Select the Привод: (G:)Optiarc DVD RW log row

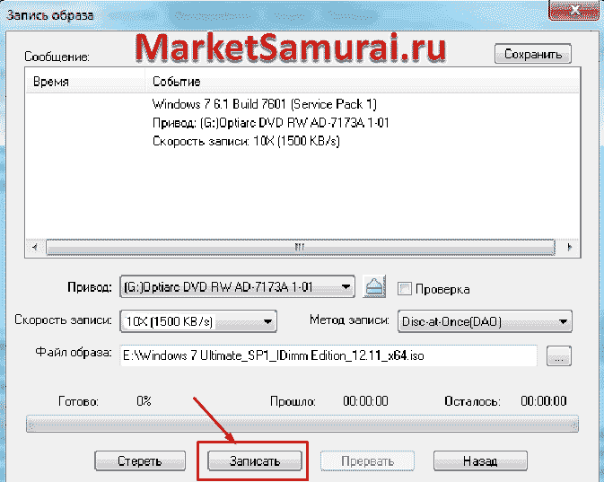[271, 123]
